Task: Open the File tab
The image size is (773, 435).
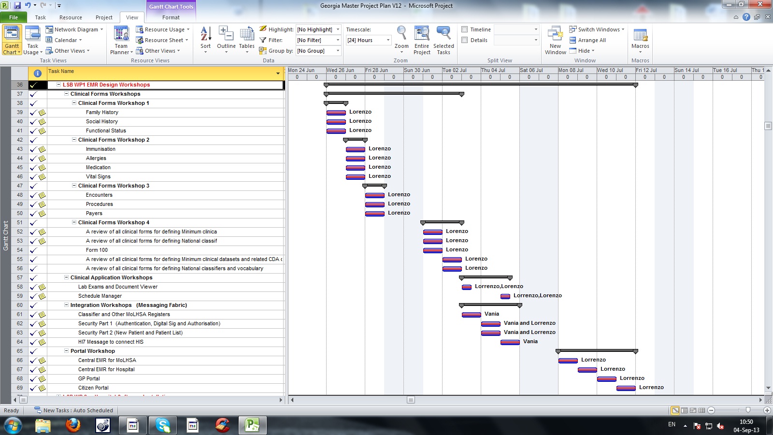Action: pyautogui.click(x=14, y=17)
